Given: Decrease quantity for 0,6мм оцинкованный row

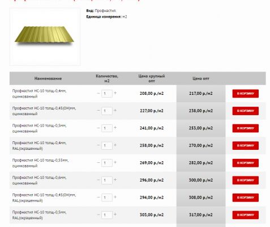Looking at the screenshot, I should click(x=98, y=180).
